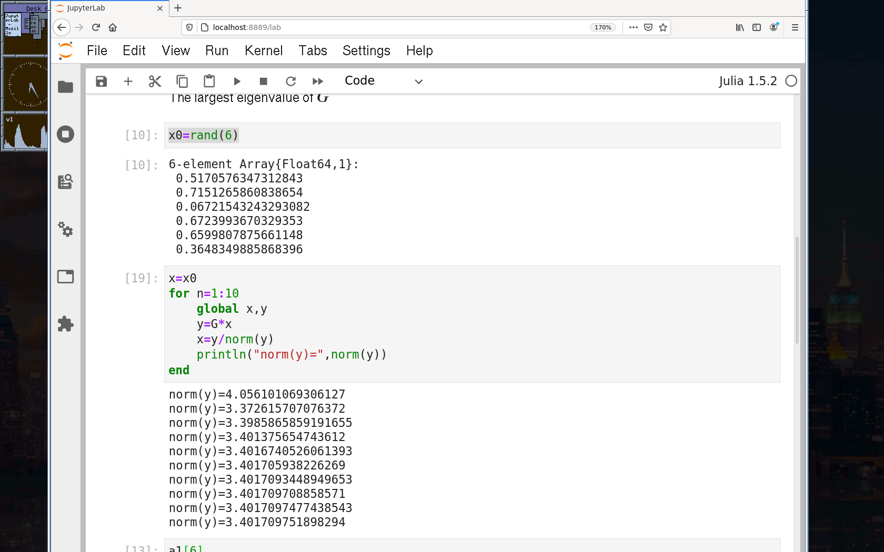Open the cell type Code dropdown

[x=383, y=81]
